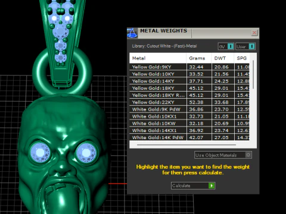
Task: Select the Yellow Gold:18KY R... row
Action: coord(189,95)
